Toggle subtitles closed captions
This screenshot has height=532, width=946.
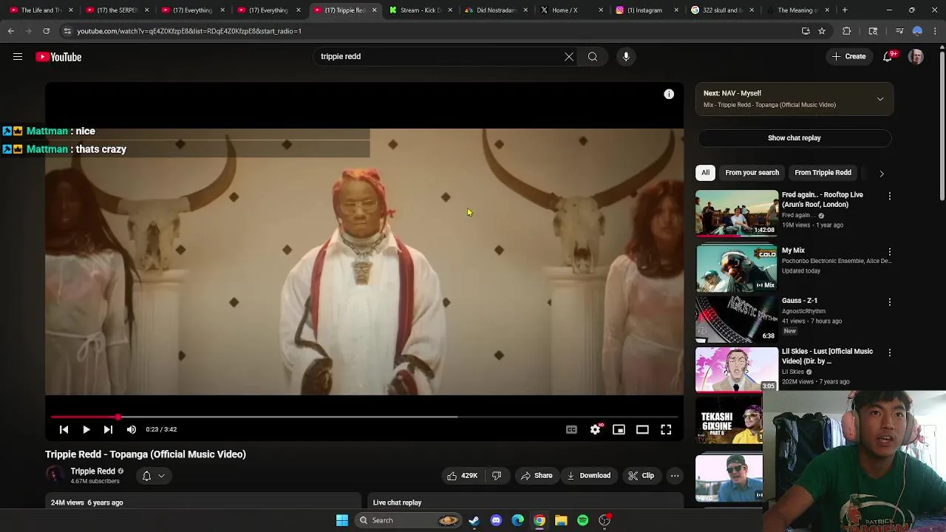571,429
